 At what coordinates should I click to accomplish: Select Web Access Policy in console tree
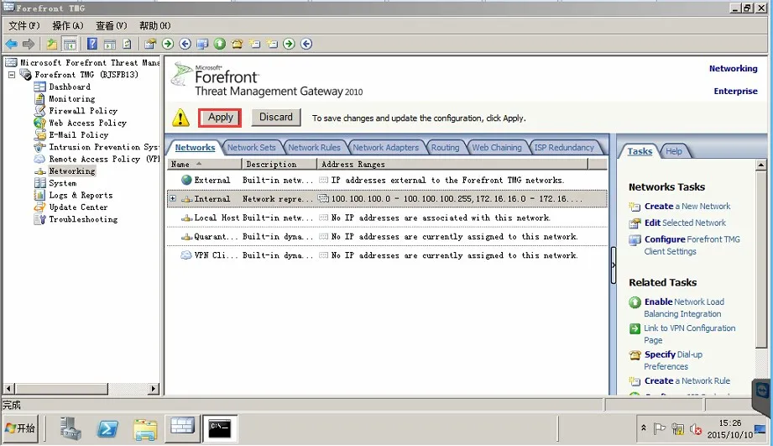point(87,123)
